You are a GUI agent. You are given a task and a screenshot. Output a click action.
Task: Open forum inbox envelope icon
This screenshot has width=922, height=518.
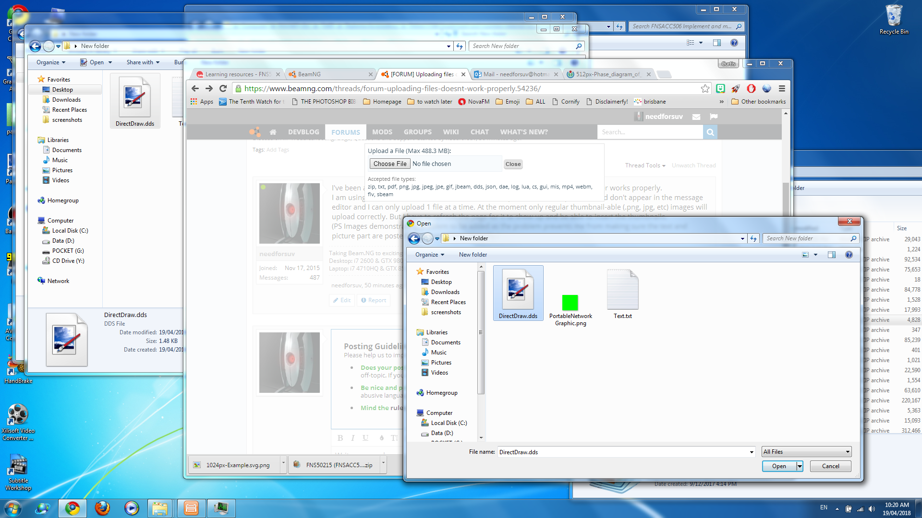click(696, 117)
